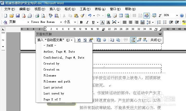Show the next header or footer
Viewport: 186px width, 111px height.
pos(145,40)
